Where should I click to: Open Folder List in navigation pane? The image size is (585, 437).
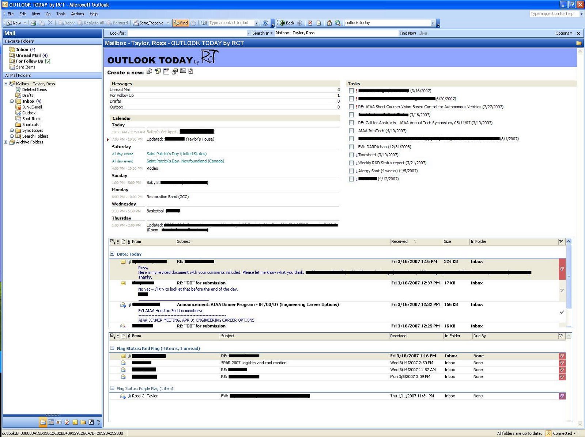pyautogui.click(x=83, y=422)
